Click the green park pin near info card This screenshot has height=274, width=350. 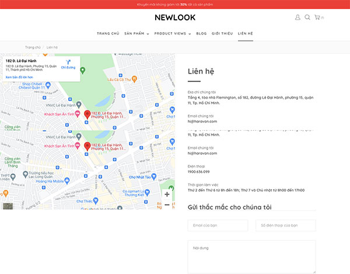point(83,70)
